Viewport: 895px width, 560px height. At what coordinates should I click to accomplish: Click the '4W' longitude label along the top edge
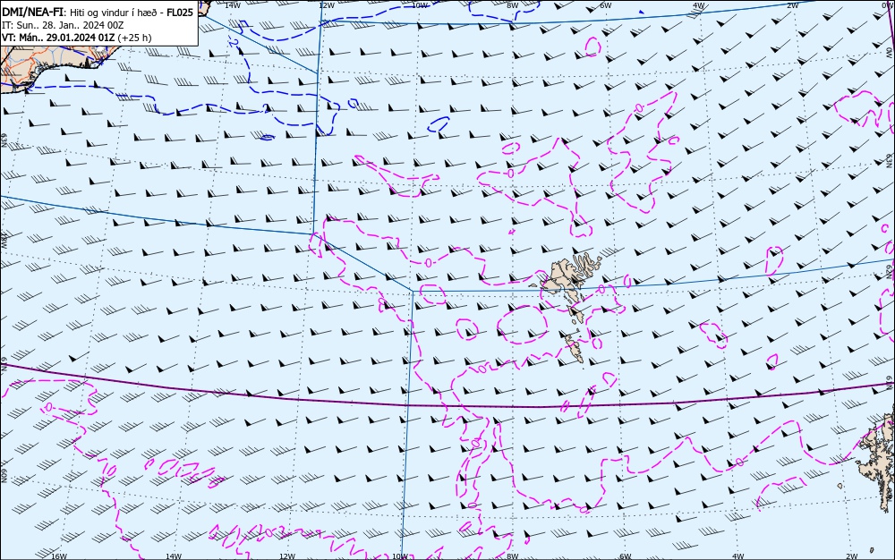(699, 5)
